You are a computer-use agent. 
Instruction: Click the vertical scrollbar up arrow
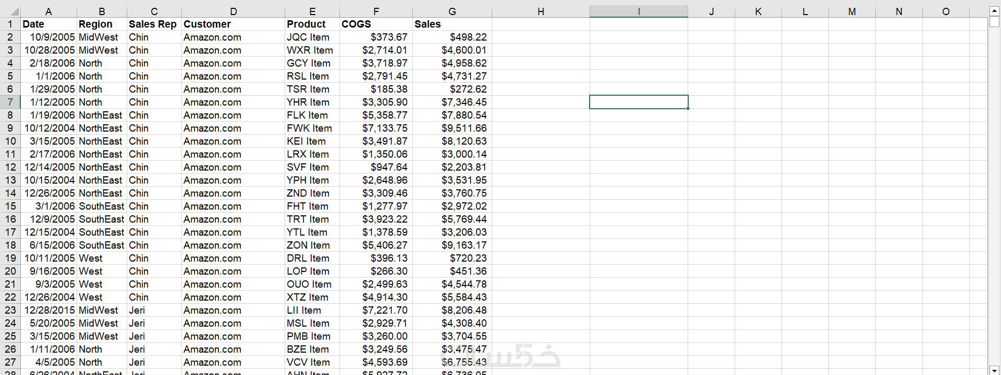point(994,10)
